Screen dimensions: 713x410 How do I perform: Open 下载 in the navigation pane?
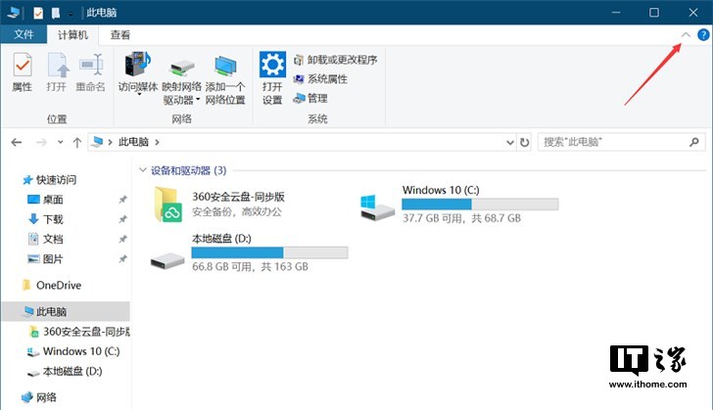(x=45, y=219)
